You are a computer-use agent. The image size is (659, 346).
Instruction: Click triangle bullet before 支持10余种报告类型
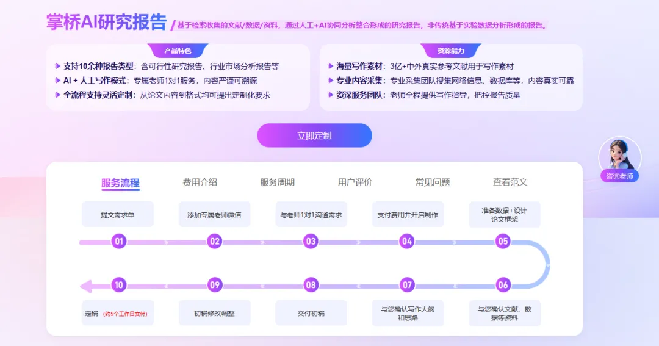(x=57, y=66)
